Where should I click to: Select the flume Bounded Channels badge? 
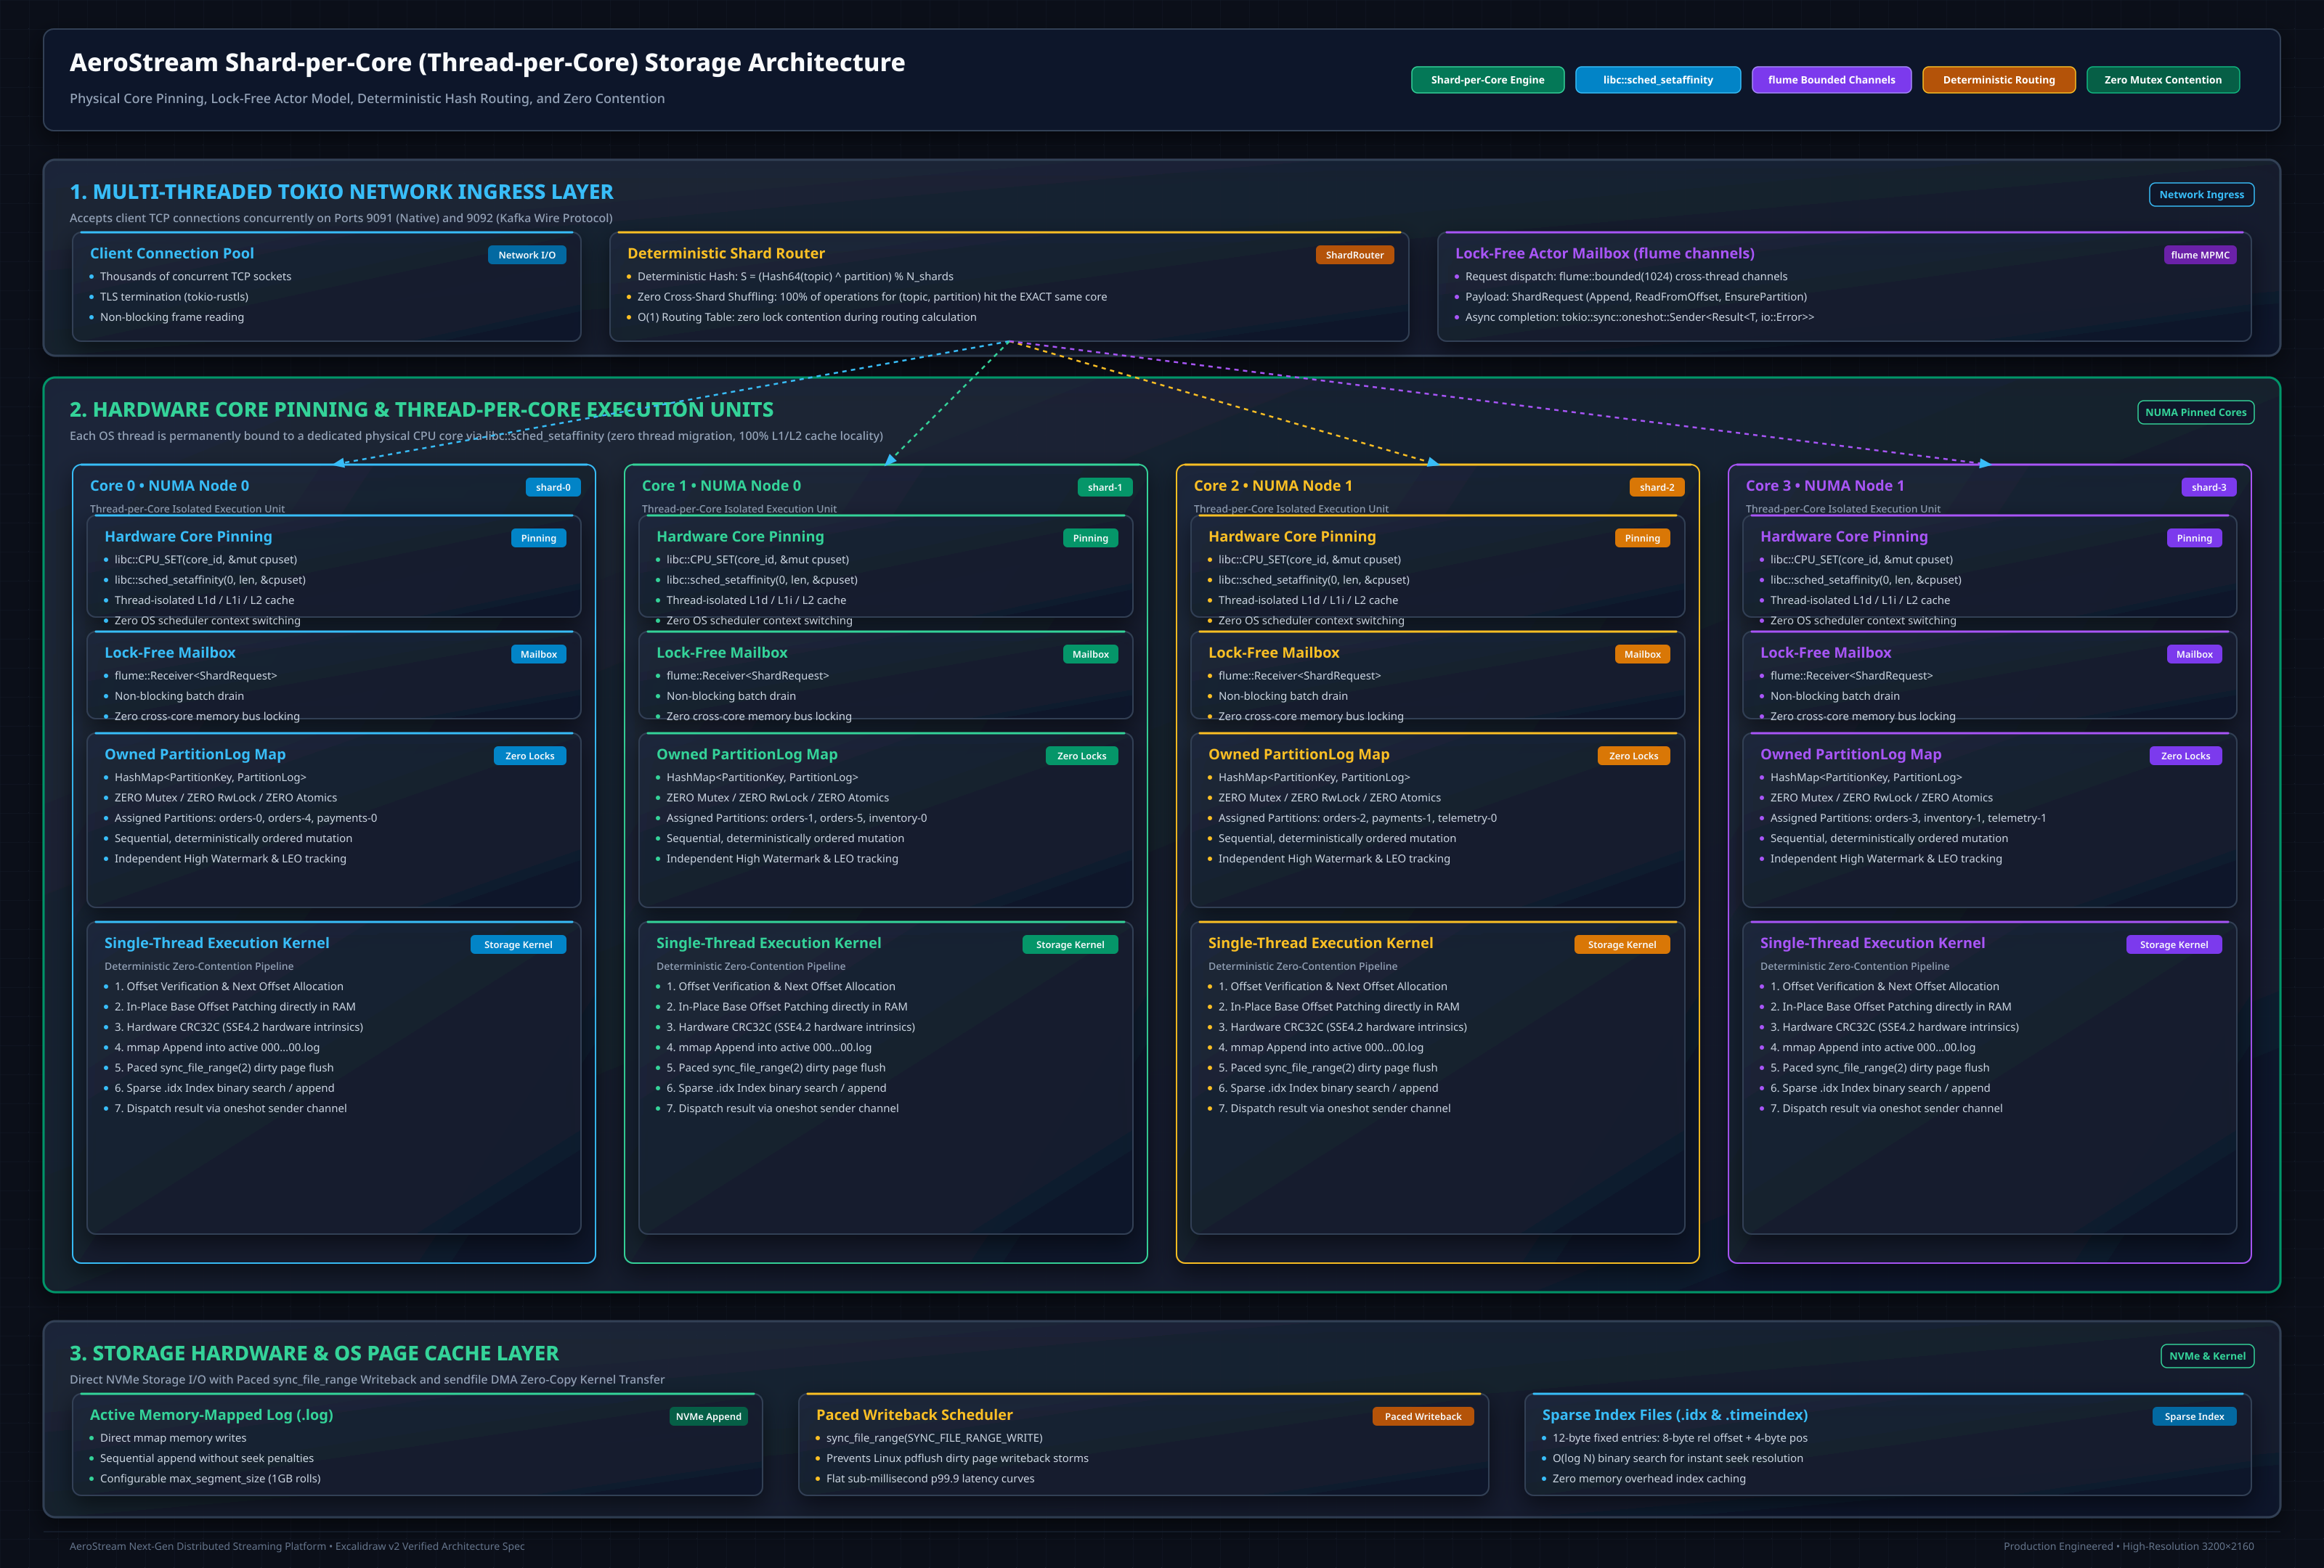pyautogui.click(x=1831, y=80)
